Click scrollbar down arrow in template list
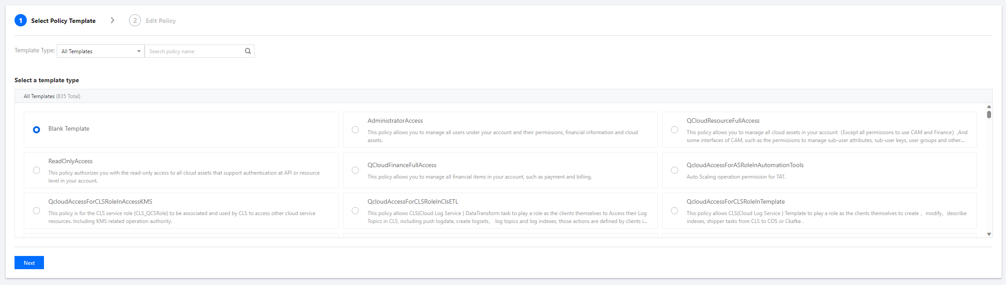Screen dimensions: 1006x285 coord(989,234)
